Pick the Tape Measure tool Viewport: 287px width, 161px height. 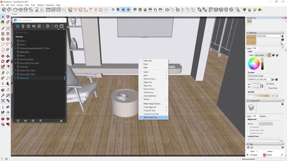coord(3,73)
